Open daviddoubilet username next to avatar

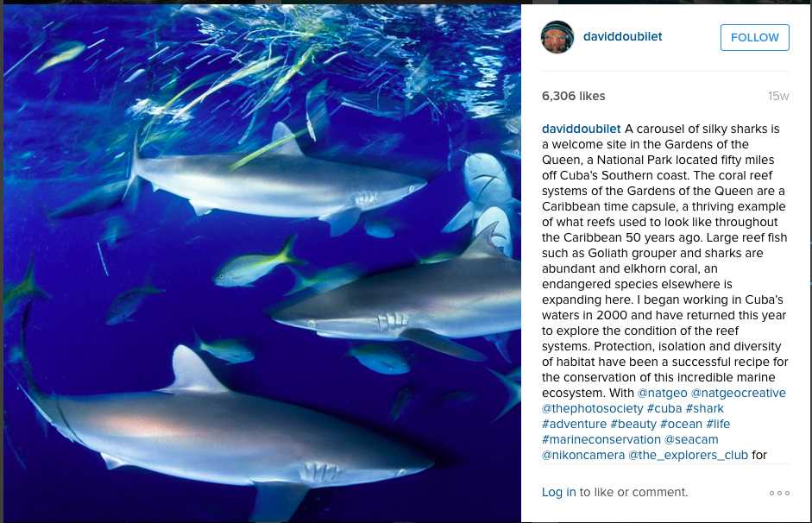pyautogui.click(x=623, y=37)
